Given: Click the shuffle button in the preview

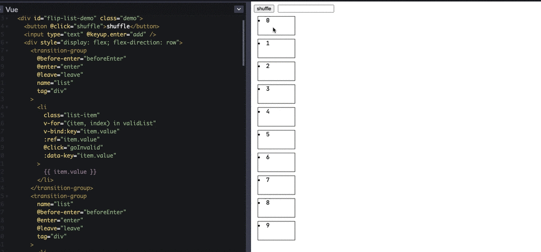Looking at the screenshot, I should pos(264,9).
